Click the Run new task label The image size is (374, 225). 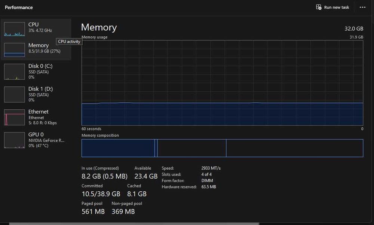click(337, 7)
